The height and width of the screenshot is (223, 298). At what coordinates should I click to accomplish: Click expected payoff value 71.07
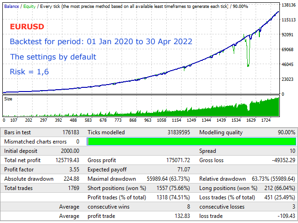[x=183, y=170]
